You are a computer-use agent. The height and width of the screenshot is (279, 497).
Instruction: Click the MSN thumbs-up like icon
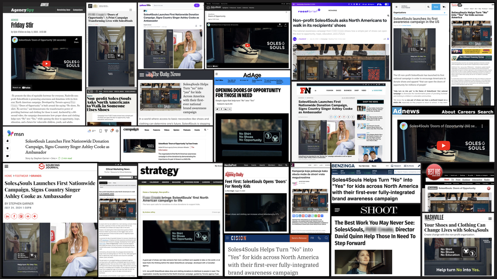7,140
